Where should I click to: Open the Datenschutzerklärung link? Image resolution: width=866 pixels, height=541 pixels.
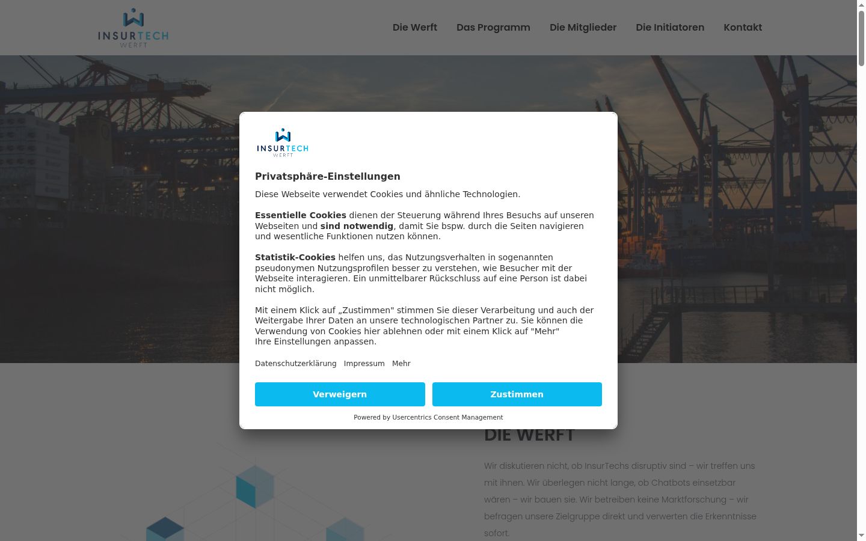(296, 364)
